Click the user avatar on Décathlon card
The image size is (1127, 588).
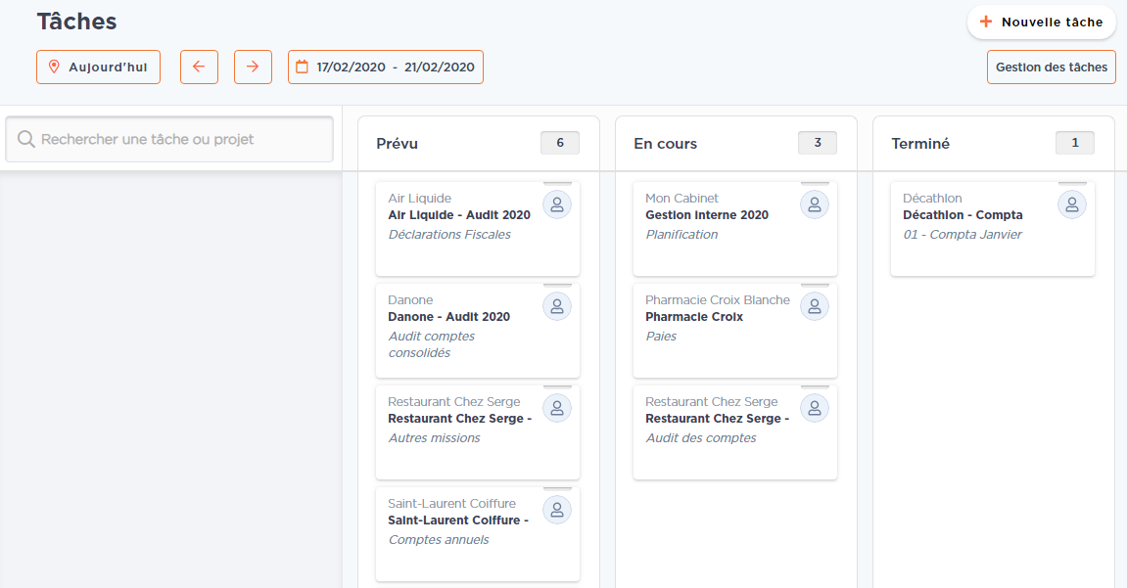(x=1071, y=204)
